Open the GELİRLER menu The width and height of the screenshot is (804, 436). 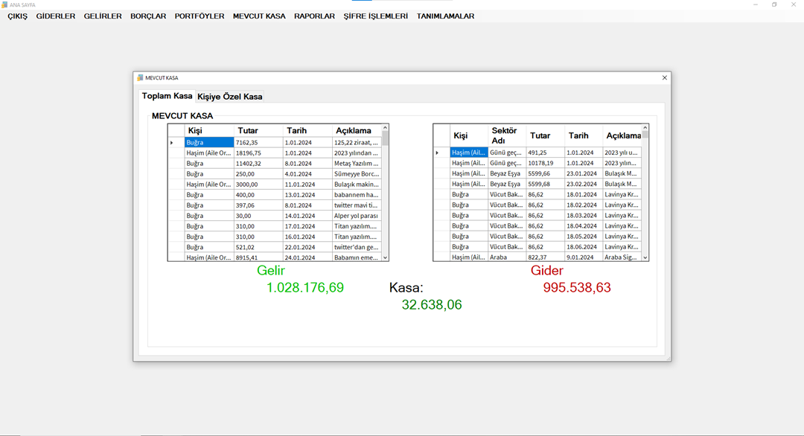pyautogui.click(x=103, y=16)
